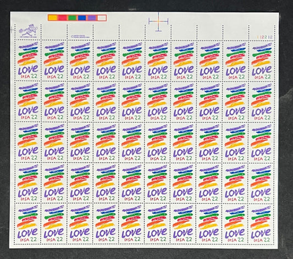Click the green color bar swatch
293x259 pixels.
[73, 18]
